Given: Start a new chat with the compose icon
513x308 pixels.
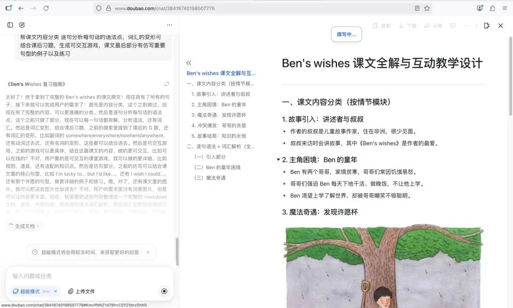Looking at the screenshot, I should pyautogui.click(x=22, y=25).
